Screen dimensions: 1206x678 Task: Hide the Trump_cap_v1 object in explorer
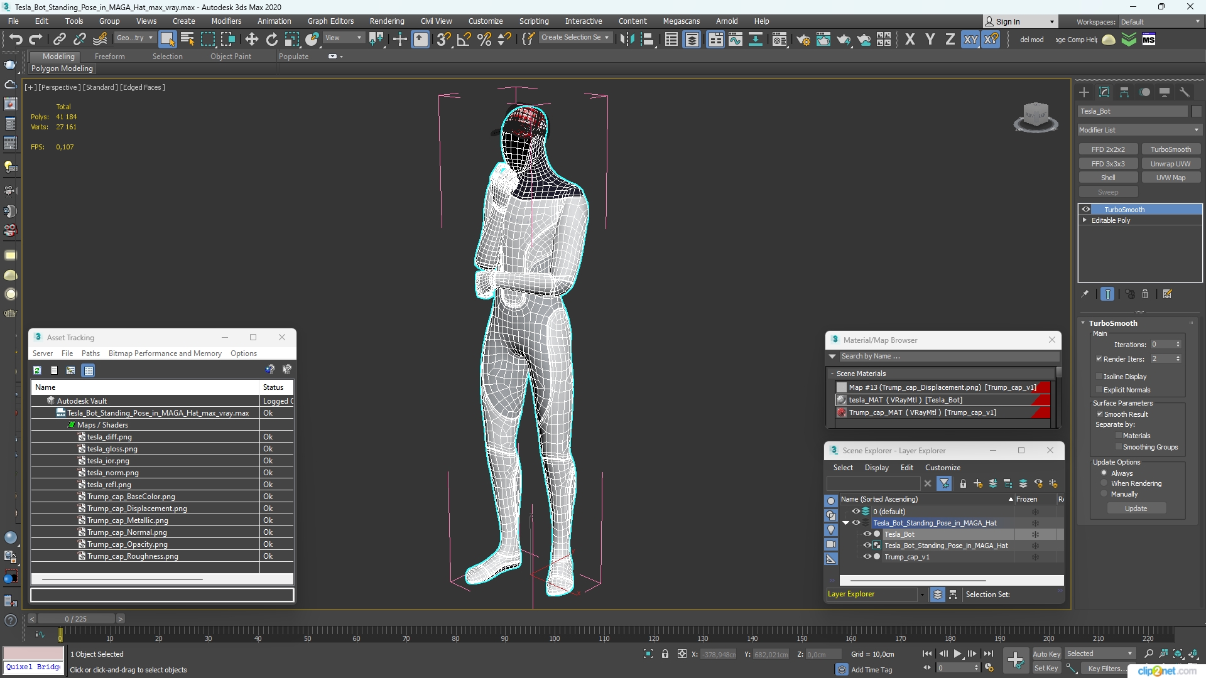[x=867, y=557]
